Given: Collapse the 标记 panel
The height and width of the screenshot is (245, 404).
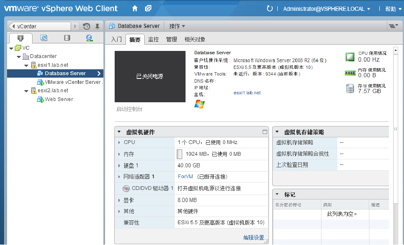Looking at the screenshot, I should pyautogui.click(x=277, y=194).
